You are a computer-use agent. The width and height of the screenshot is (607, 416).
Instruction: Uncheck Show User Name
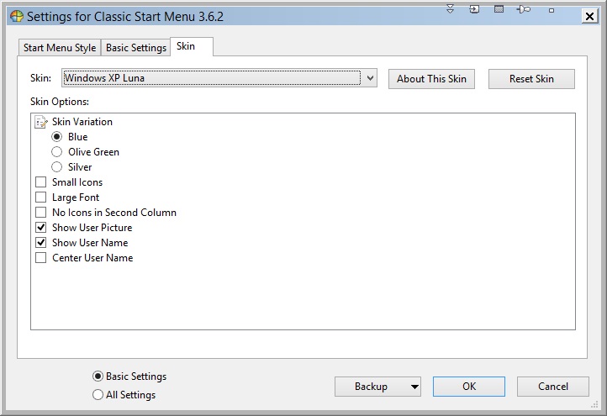40,242
